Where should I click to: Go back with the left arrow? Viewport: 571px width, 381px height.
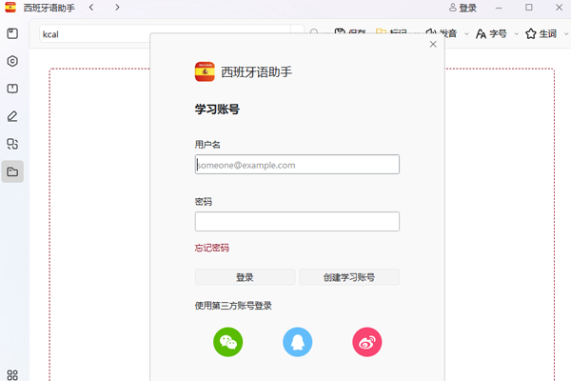pos(91,8)
